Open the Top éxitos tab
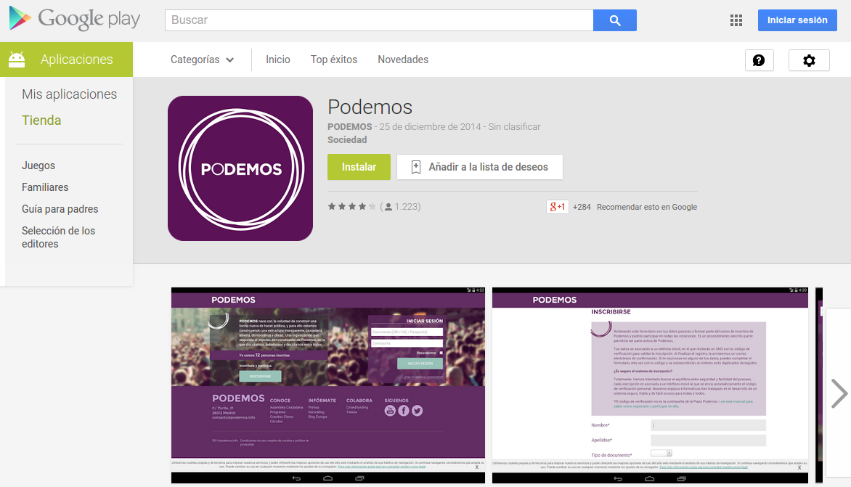The image size is (851, 487). pyautogui.click(x=334, y=60)
